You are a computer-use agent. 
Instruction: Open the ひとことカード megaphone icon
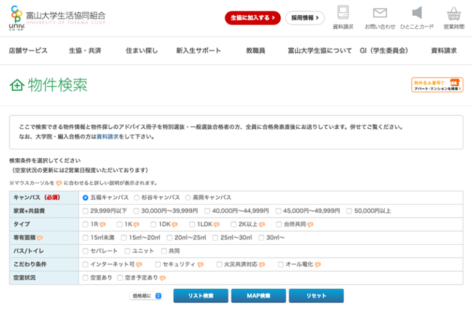[x=417, y=13]
